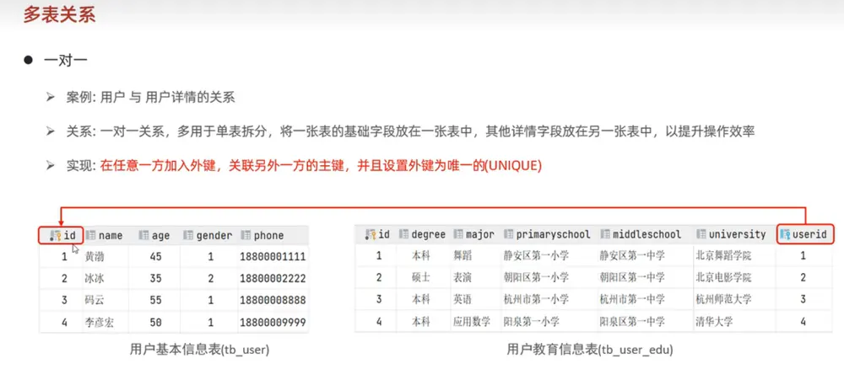Click the column icon beside gender header
Screen dimensions: 844x369
click(x=188, y=235)
